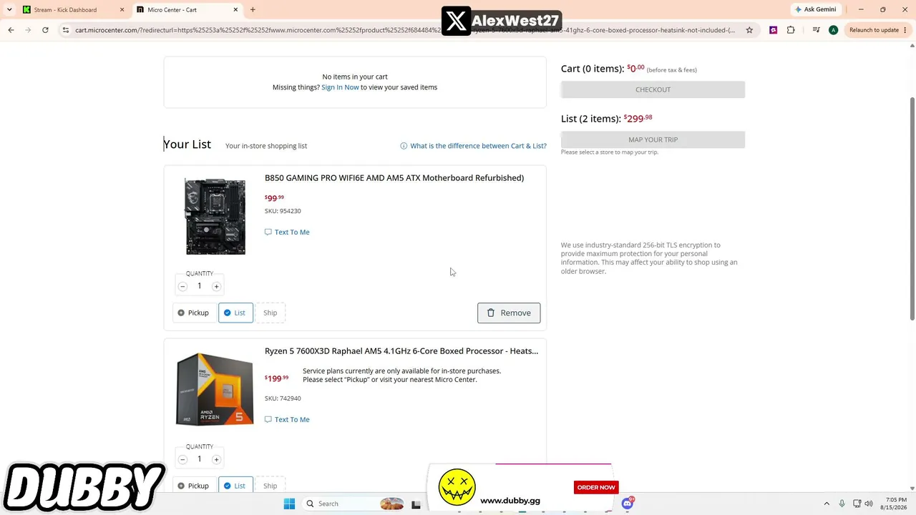Select Pickup for the B850 motherboard
This screenshot has width=916, height=515.
(x=194, y=313)
